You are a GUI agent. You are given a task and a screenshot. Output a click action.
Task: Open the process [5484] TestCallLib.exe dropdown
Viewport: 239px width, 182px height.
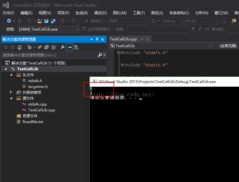[49, 29]
